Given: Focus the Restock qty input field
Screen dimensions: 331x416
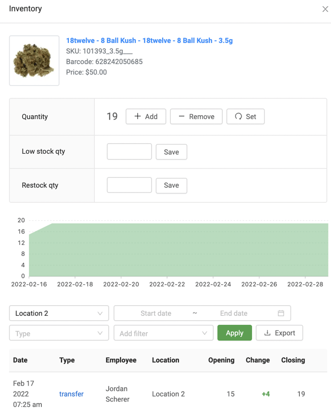Looking at the screenshot, I should click(129, 185).
